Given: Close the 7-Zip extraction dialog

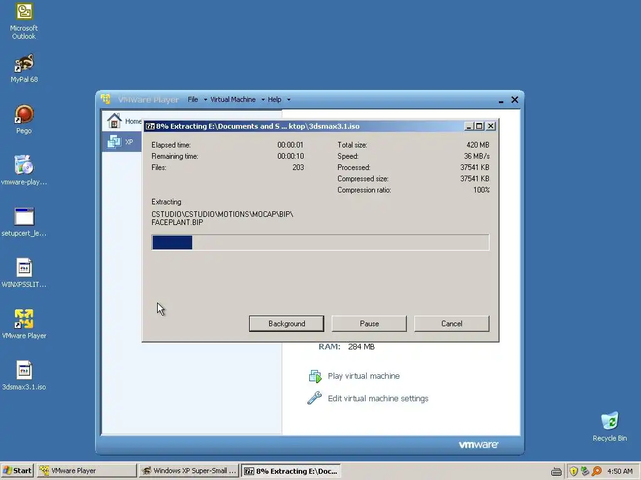Looking at the screenshot, I should click(491, 126).
